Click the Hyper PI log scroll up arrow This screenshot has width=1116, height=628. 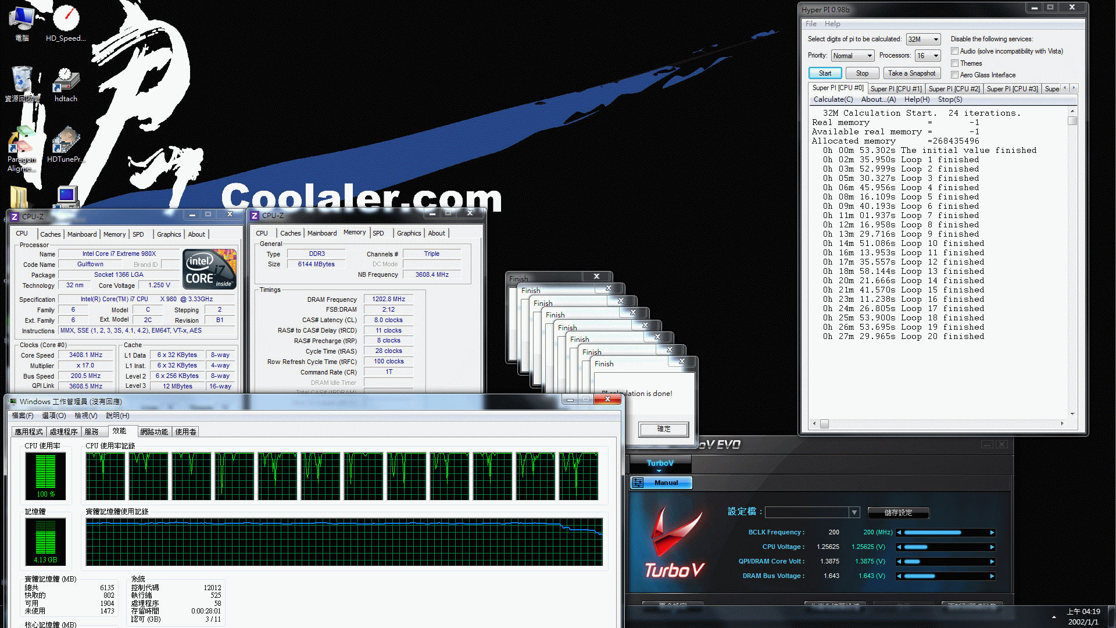pyautogui.click(x=1072, y=112)
